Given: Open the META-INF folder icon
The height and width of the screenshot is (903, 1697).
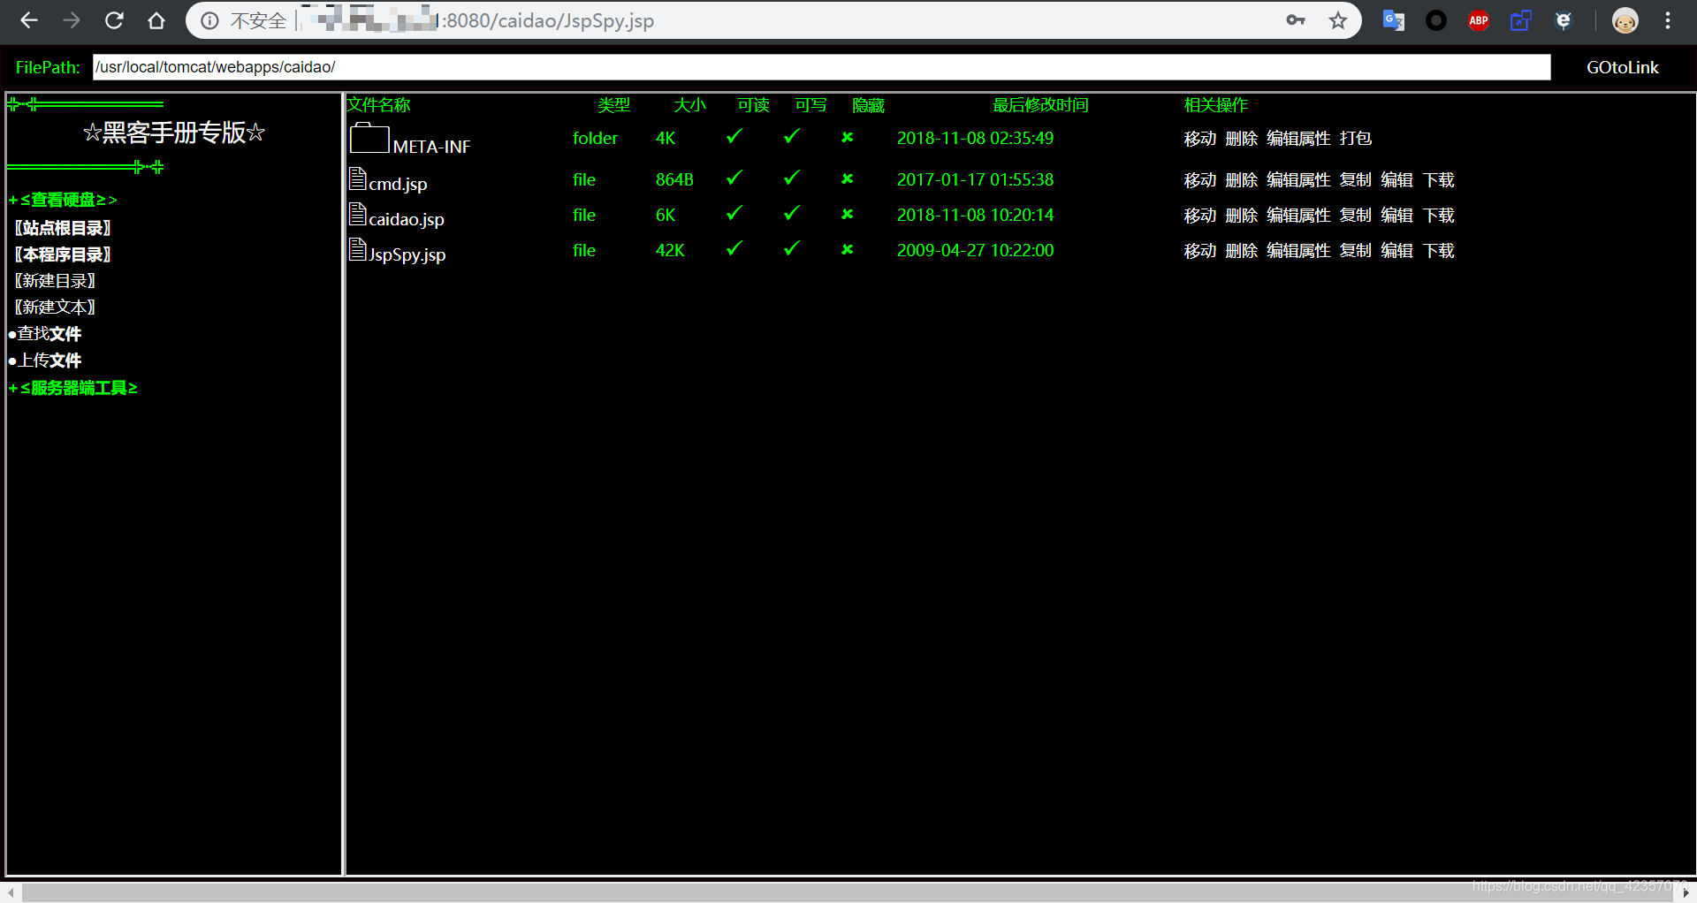Looking at the screenshot, I should 369,139.
